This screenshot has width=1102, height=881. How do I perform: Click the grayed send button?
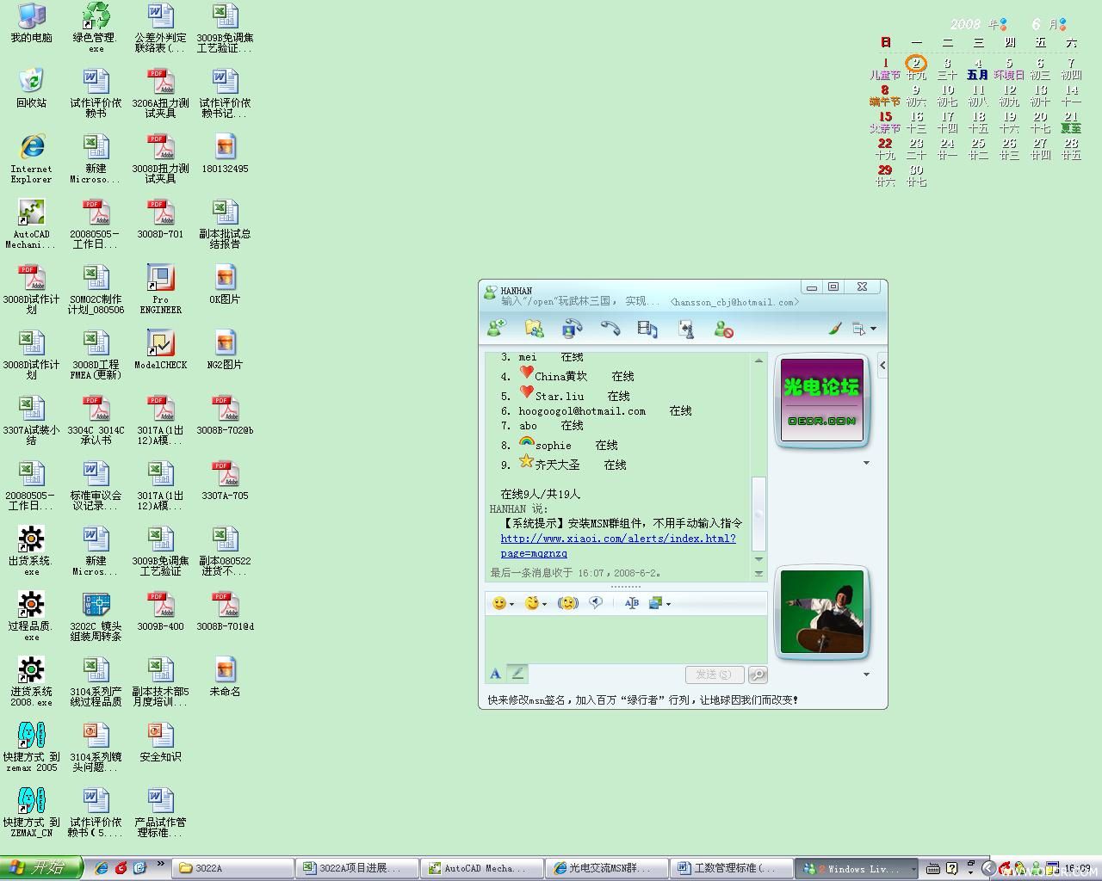tap(714, 675)
